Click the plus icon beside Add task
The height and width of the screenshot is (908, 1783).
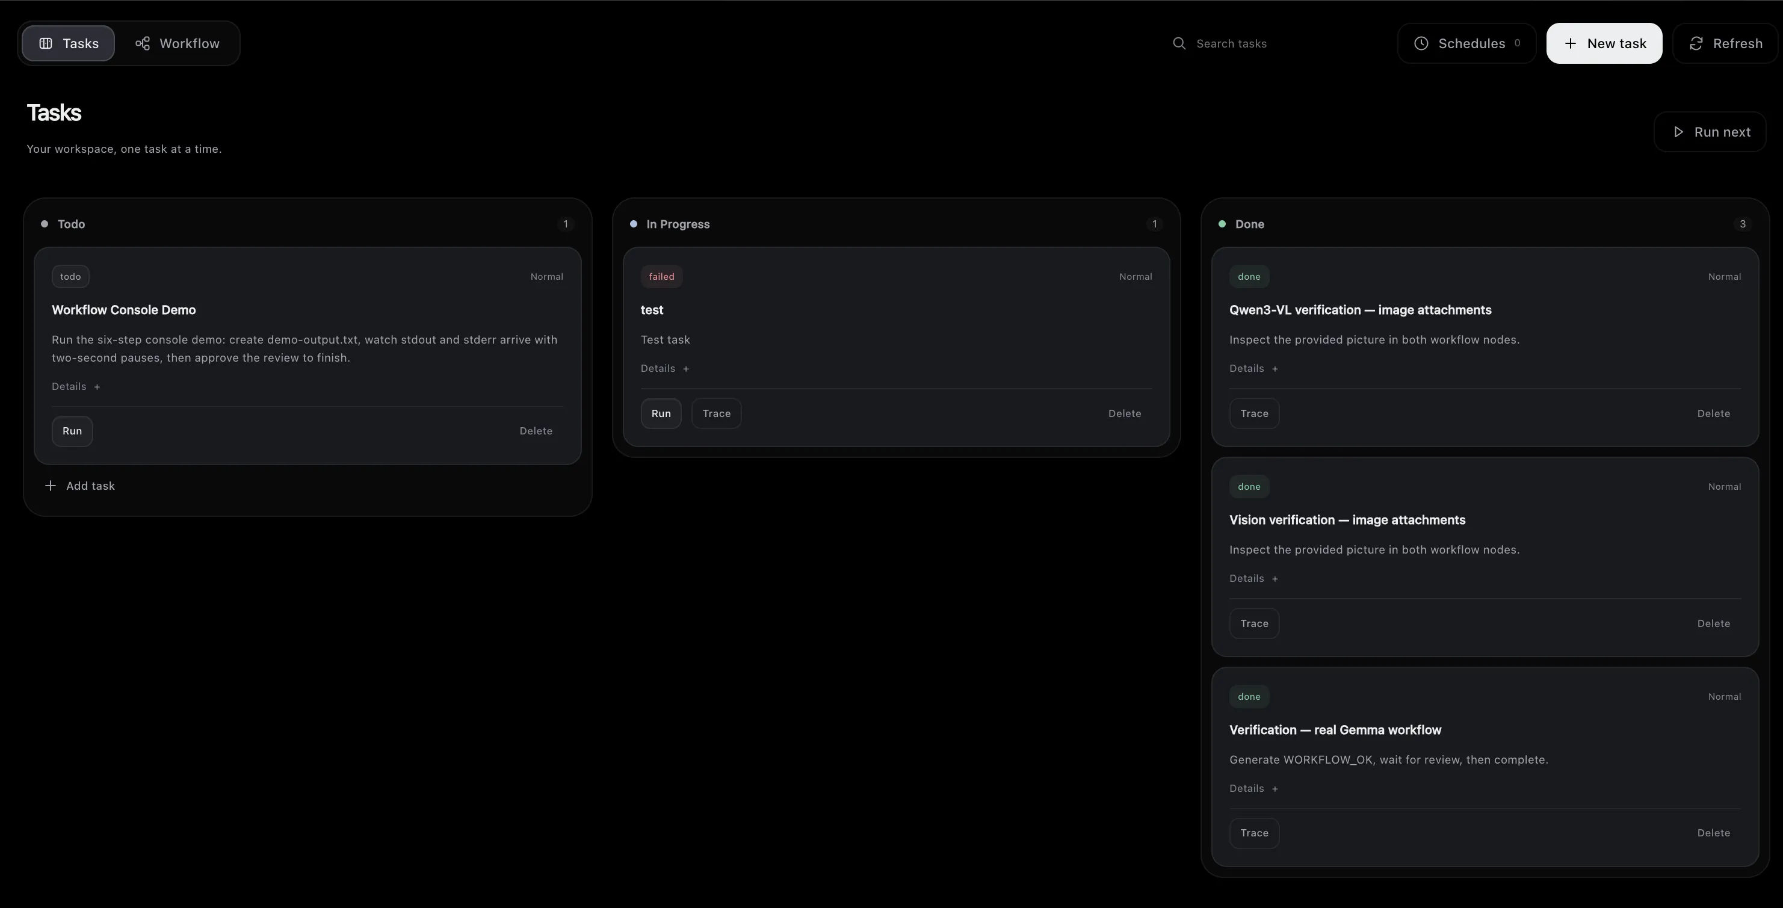pos(50,486)
